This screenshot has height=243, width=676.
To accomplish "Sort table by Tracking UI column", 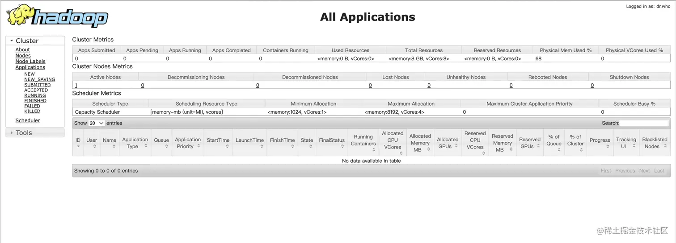I will [x=626, y=143].
